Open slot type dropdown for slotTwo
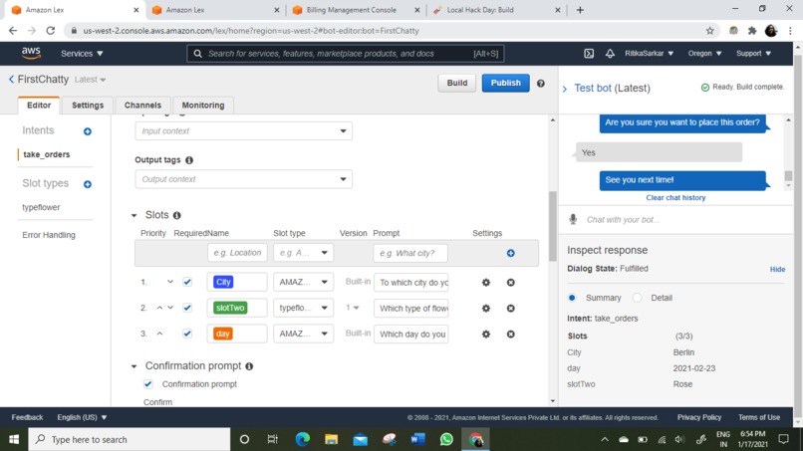Viewport: 803px width, 451px height. 303,308
